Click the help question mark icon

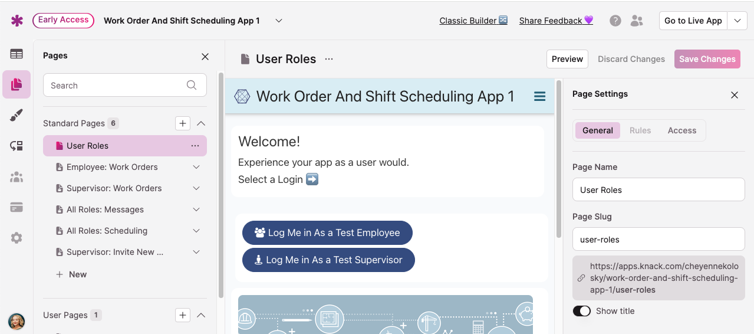(x=615, y=21)
